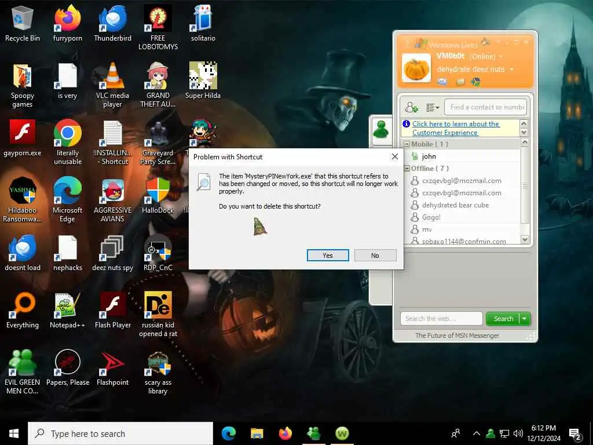Collapse the Mobile ( 1 ) group
Screen dimensions: 593x445
[x=407, y=144]
